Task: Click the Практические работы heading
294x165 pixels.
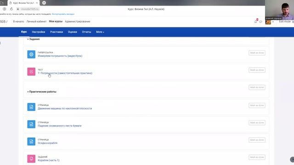Action: pos(42,92)
